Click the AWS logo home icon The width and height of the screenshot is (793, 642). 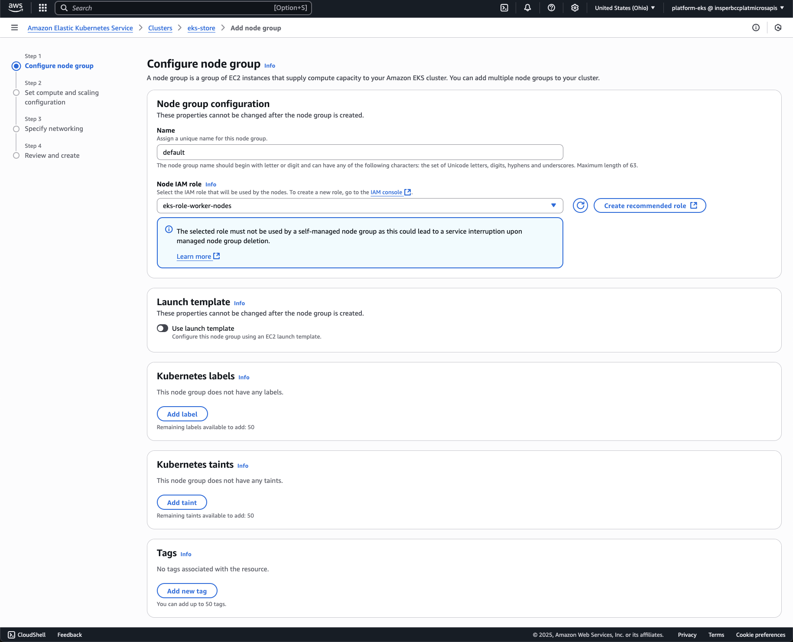click(x=16, y=8)
